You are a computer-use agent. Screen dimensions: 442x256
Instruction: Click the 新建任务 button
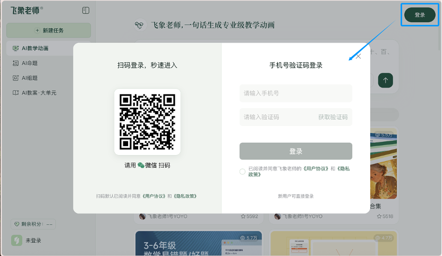pos(49,30)
